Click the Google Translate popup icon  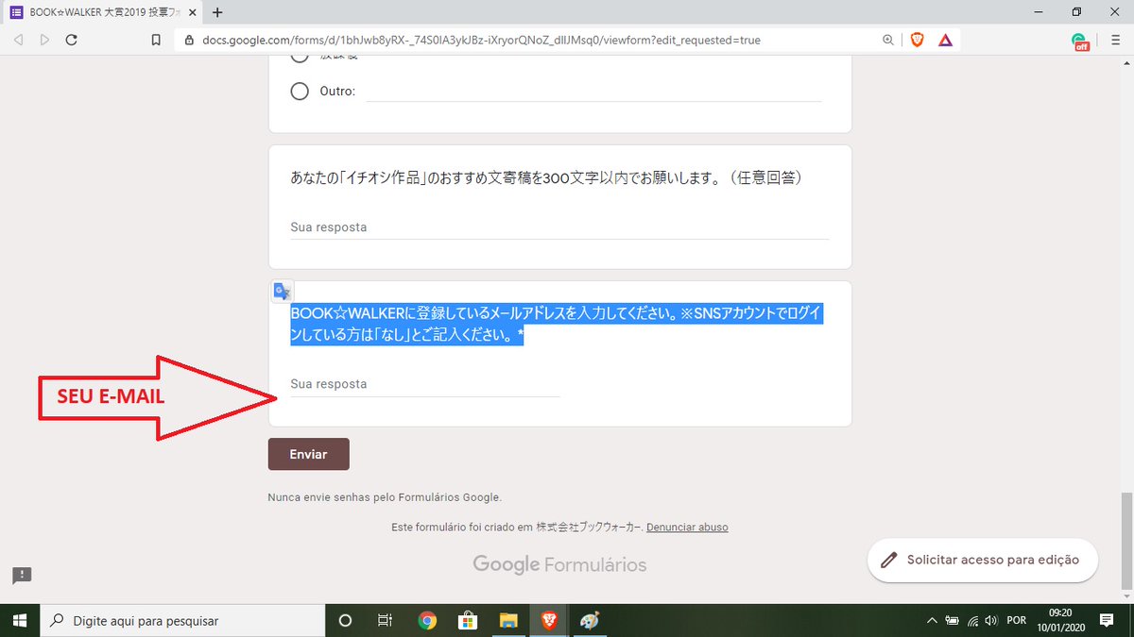282,291
